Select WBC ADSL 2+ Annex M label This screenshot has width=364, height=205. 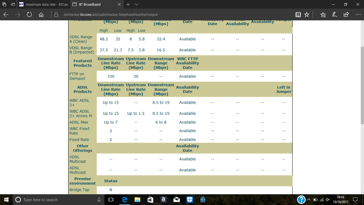(x=81, y=113)
